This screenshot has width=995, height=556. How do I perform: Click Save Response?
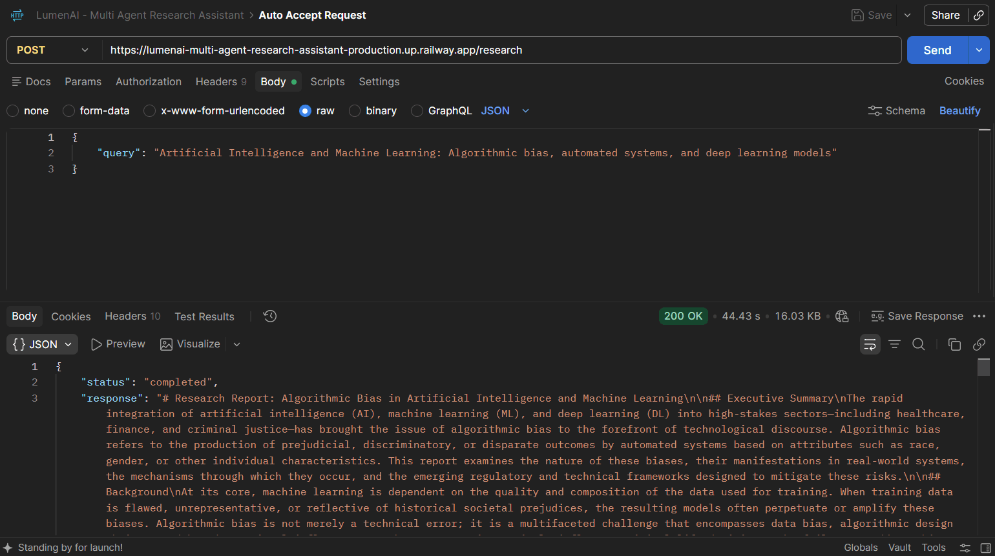917,316
